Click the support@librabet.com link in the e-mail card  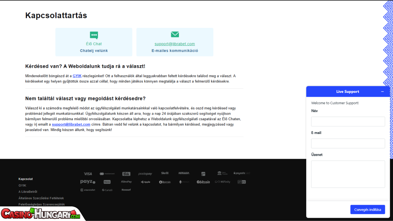click(175, 44)
